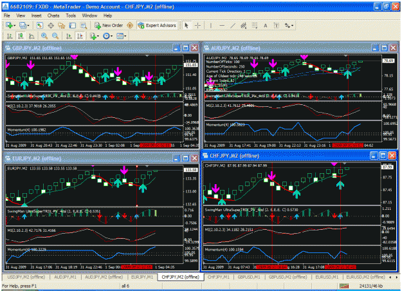The image size is (402, 291).
Task: Switch to line chart mode
Action: 32,36
